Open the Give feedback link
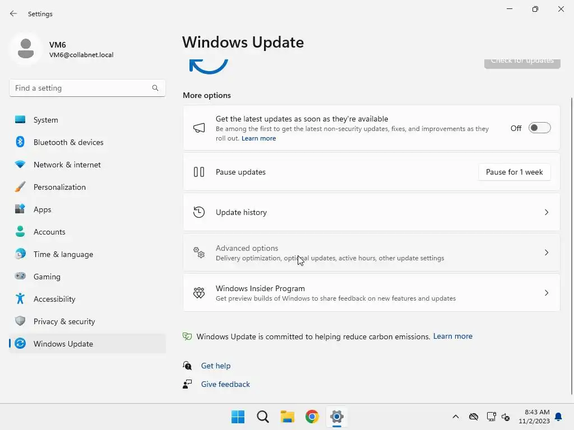The height and width of the screenshot is (430, 574). pos(225,384)
